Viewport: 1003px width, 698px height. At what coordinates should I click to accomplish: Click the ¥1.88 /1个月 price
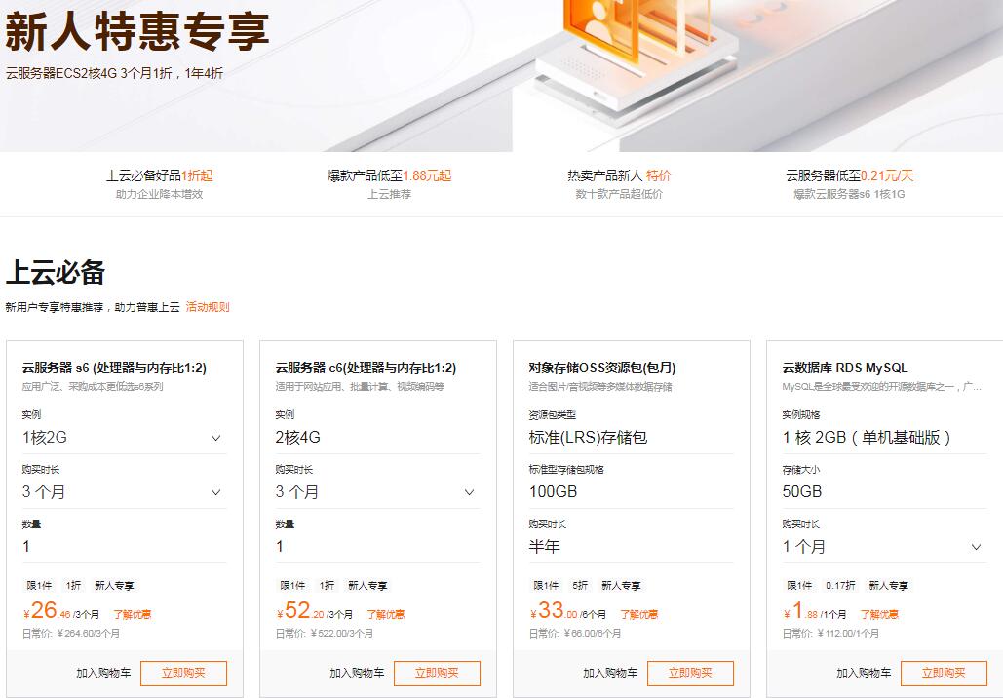815,611
